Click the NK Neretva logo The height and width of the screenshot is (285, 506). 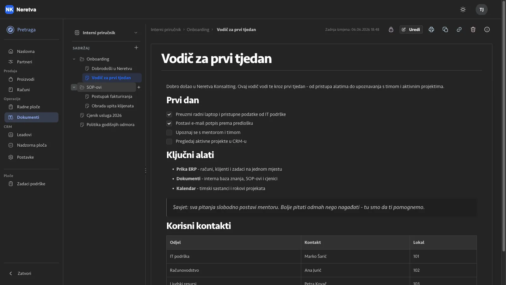(x=21, y=9)
